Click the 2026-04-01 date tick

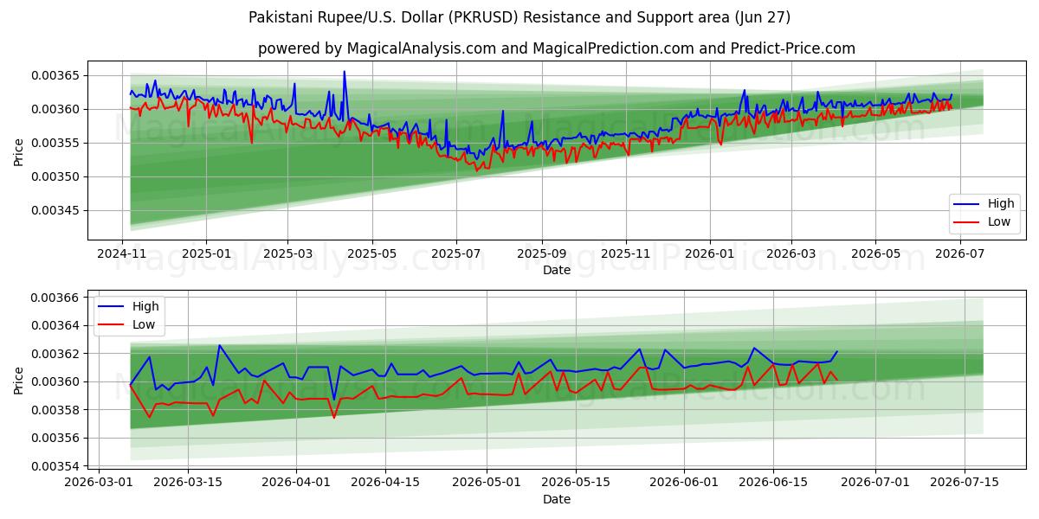click(296, 483)
